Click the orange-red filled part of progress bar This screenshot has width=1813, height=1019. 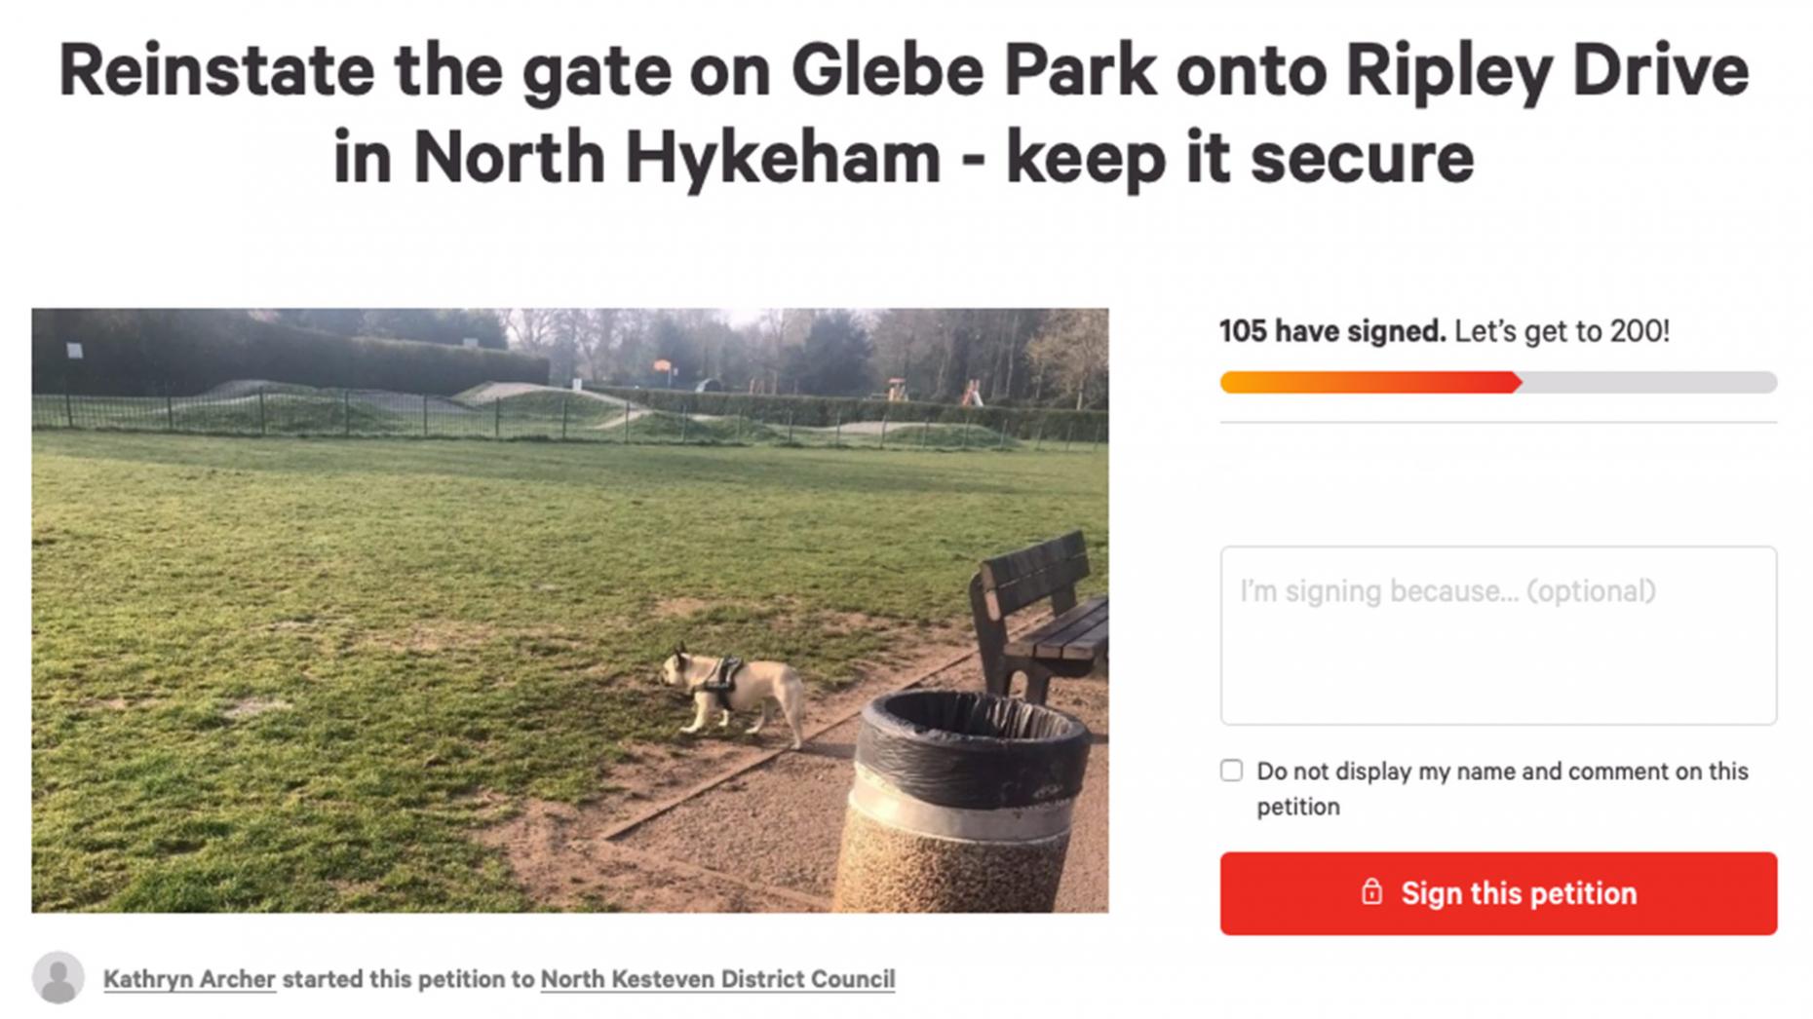coord(1370,383)
